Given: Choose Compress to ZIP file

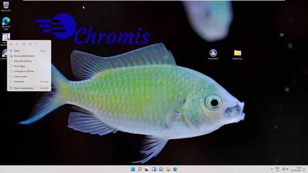Looking at the screenshot, I should point(29,71).
